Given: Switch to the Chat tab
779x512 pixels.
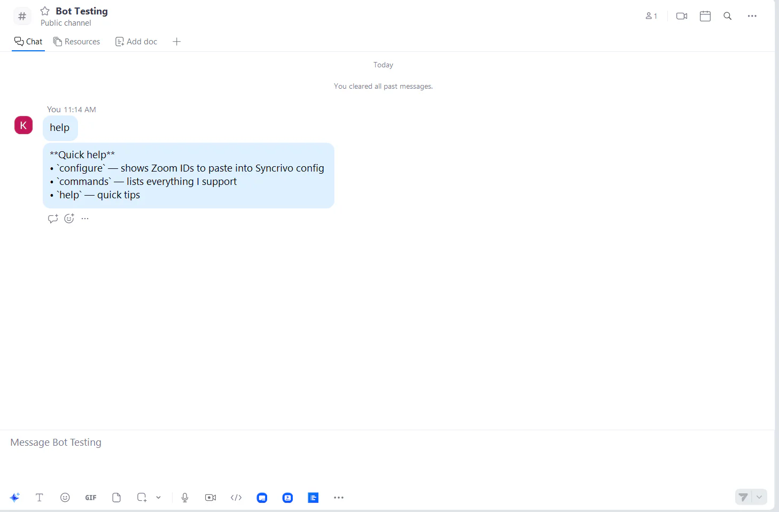Looking at the screenshot, I should (28, 42).
